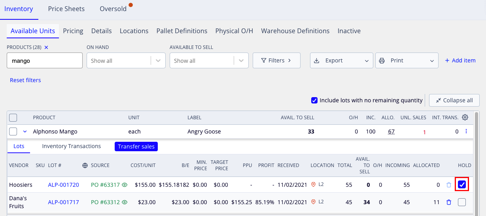Viewport: 486px width, 216px height.
Task: Open the Export dropdown
Action: point(342,60)
